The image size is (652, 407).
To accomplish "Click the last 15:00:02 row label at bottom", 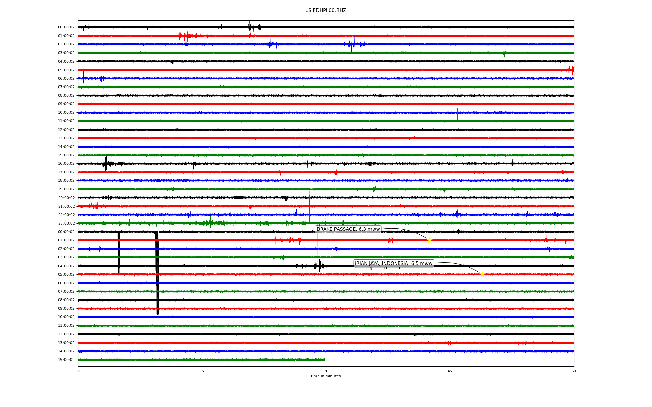I will (x=66, y=360).
